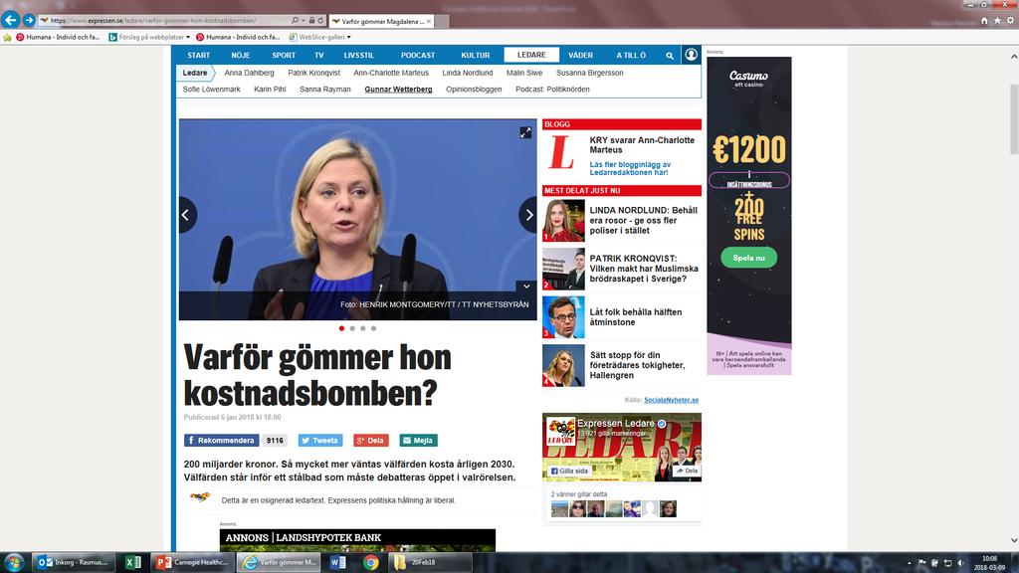Open the address bar search dropdown arrow
The width and height of the screenshot is (1019, 573).
coord(303,21)
